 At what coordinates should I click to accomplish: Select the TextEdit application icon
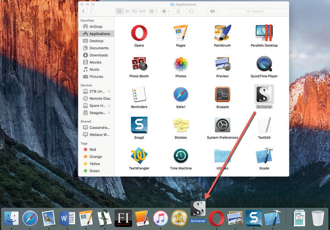tap(264, 125)
